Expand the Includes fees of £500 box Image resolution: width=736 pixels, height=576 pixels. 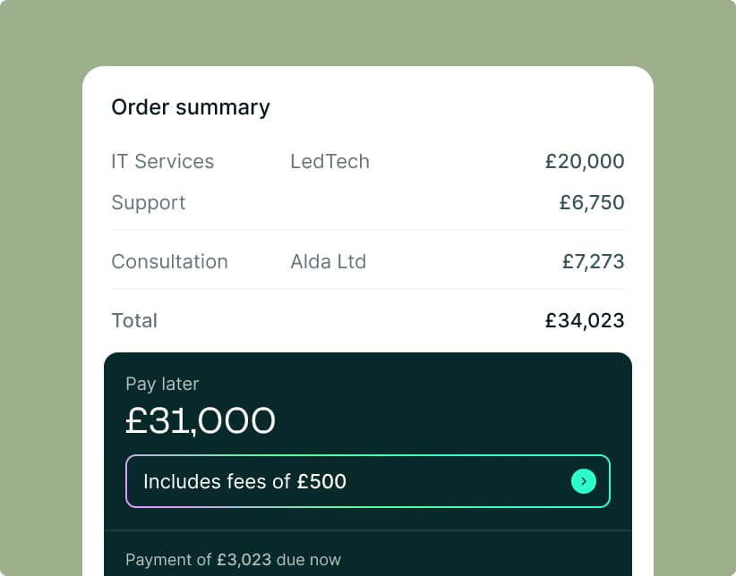click(368, 481)
